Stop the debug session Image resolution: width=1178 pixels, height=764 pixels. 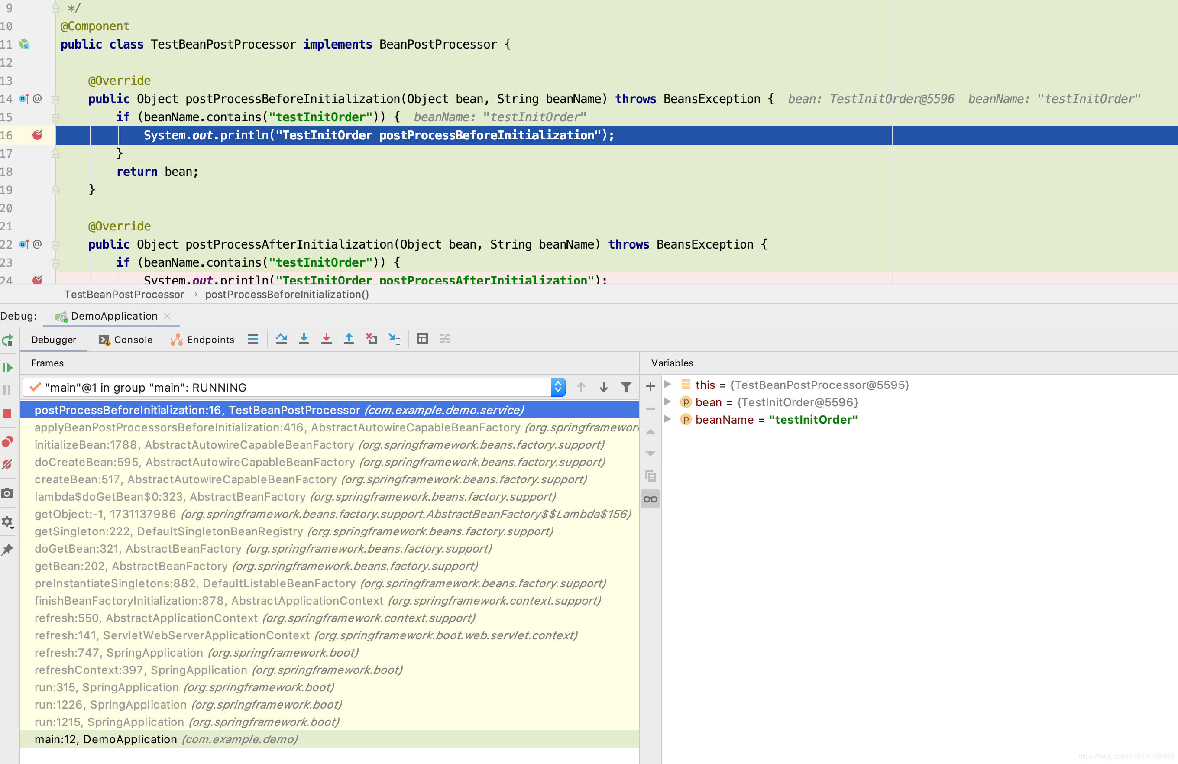(8, 414)
